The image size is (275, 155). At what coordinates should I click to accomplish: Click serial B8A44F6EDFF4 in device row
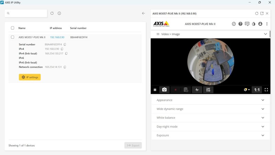pos(79,37)
